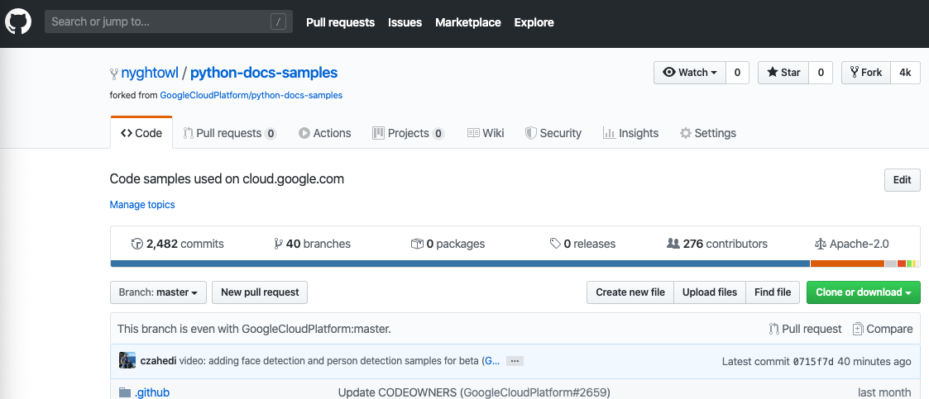Star the repository
Screen dimensions: 929x399
(x=783, y=73)
